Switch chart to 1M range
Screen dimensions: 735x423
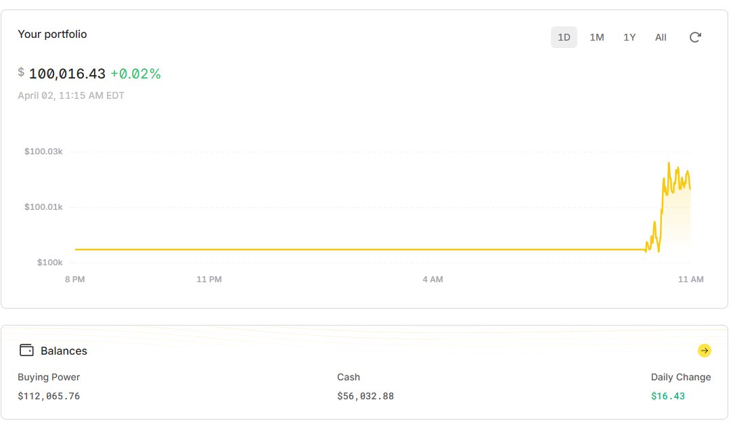tap(597, 37)
